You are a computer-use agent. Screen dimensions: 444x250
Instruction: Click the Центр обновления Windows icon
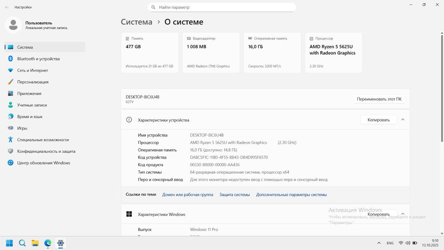point(11,163)
